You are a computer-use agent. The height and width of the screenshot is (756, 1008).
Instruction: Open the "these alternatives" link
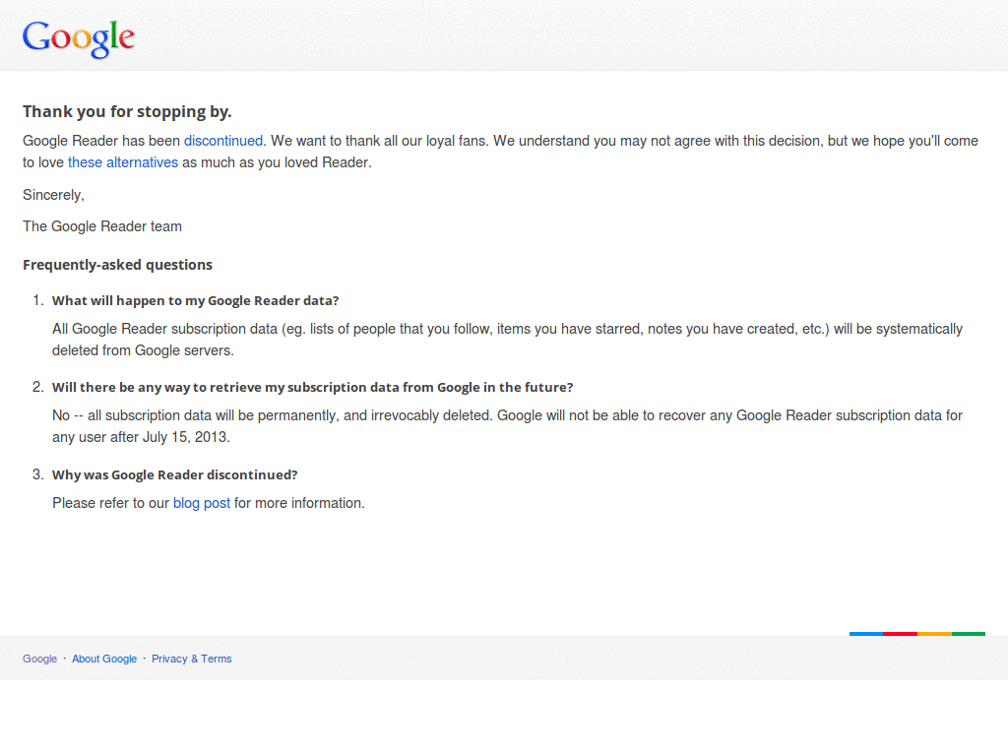click(x=123, y=162)
